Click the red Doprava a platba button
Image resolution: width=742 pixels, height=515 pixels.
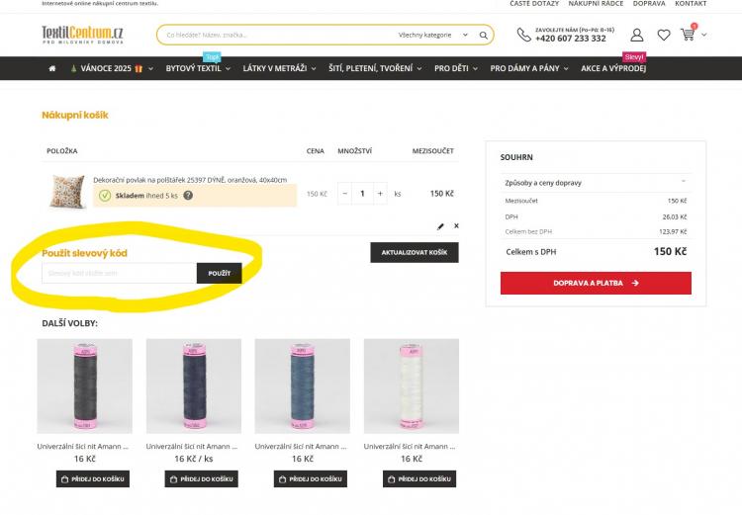click(596, 283)
